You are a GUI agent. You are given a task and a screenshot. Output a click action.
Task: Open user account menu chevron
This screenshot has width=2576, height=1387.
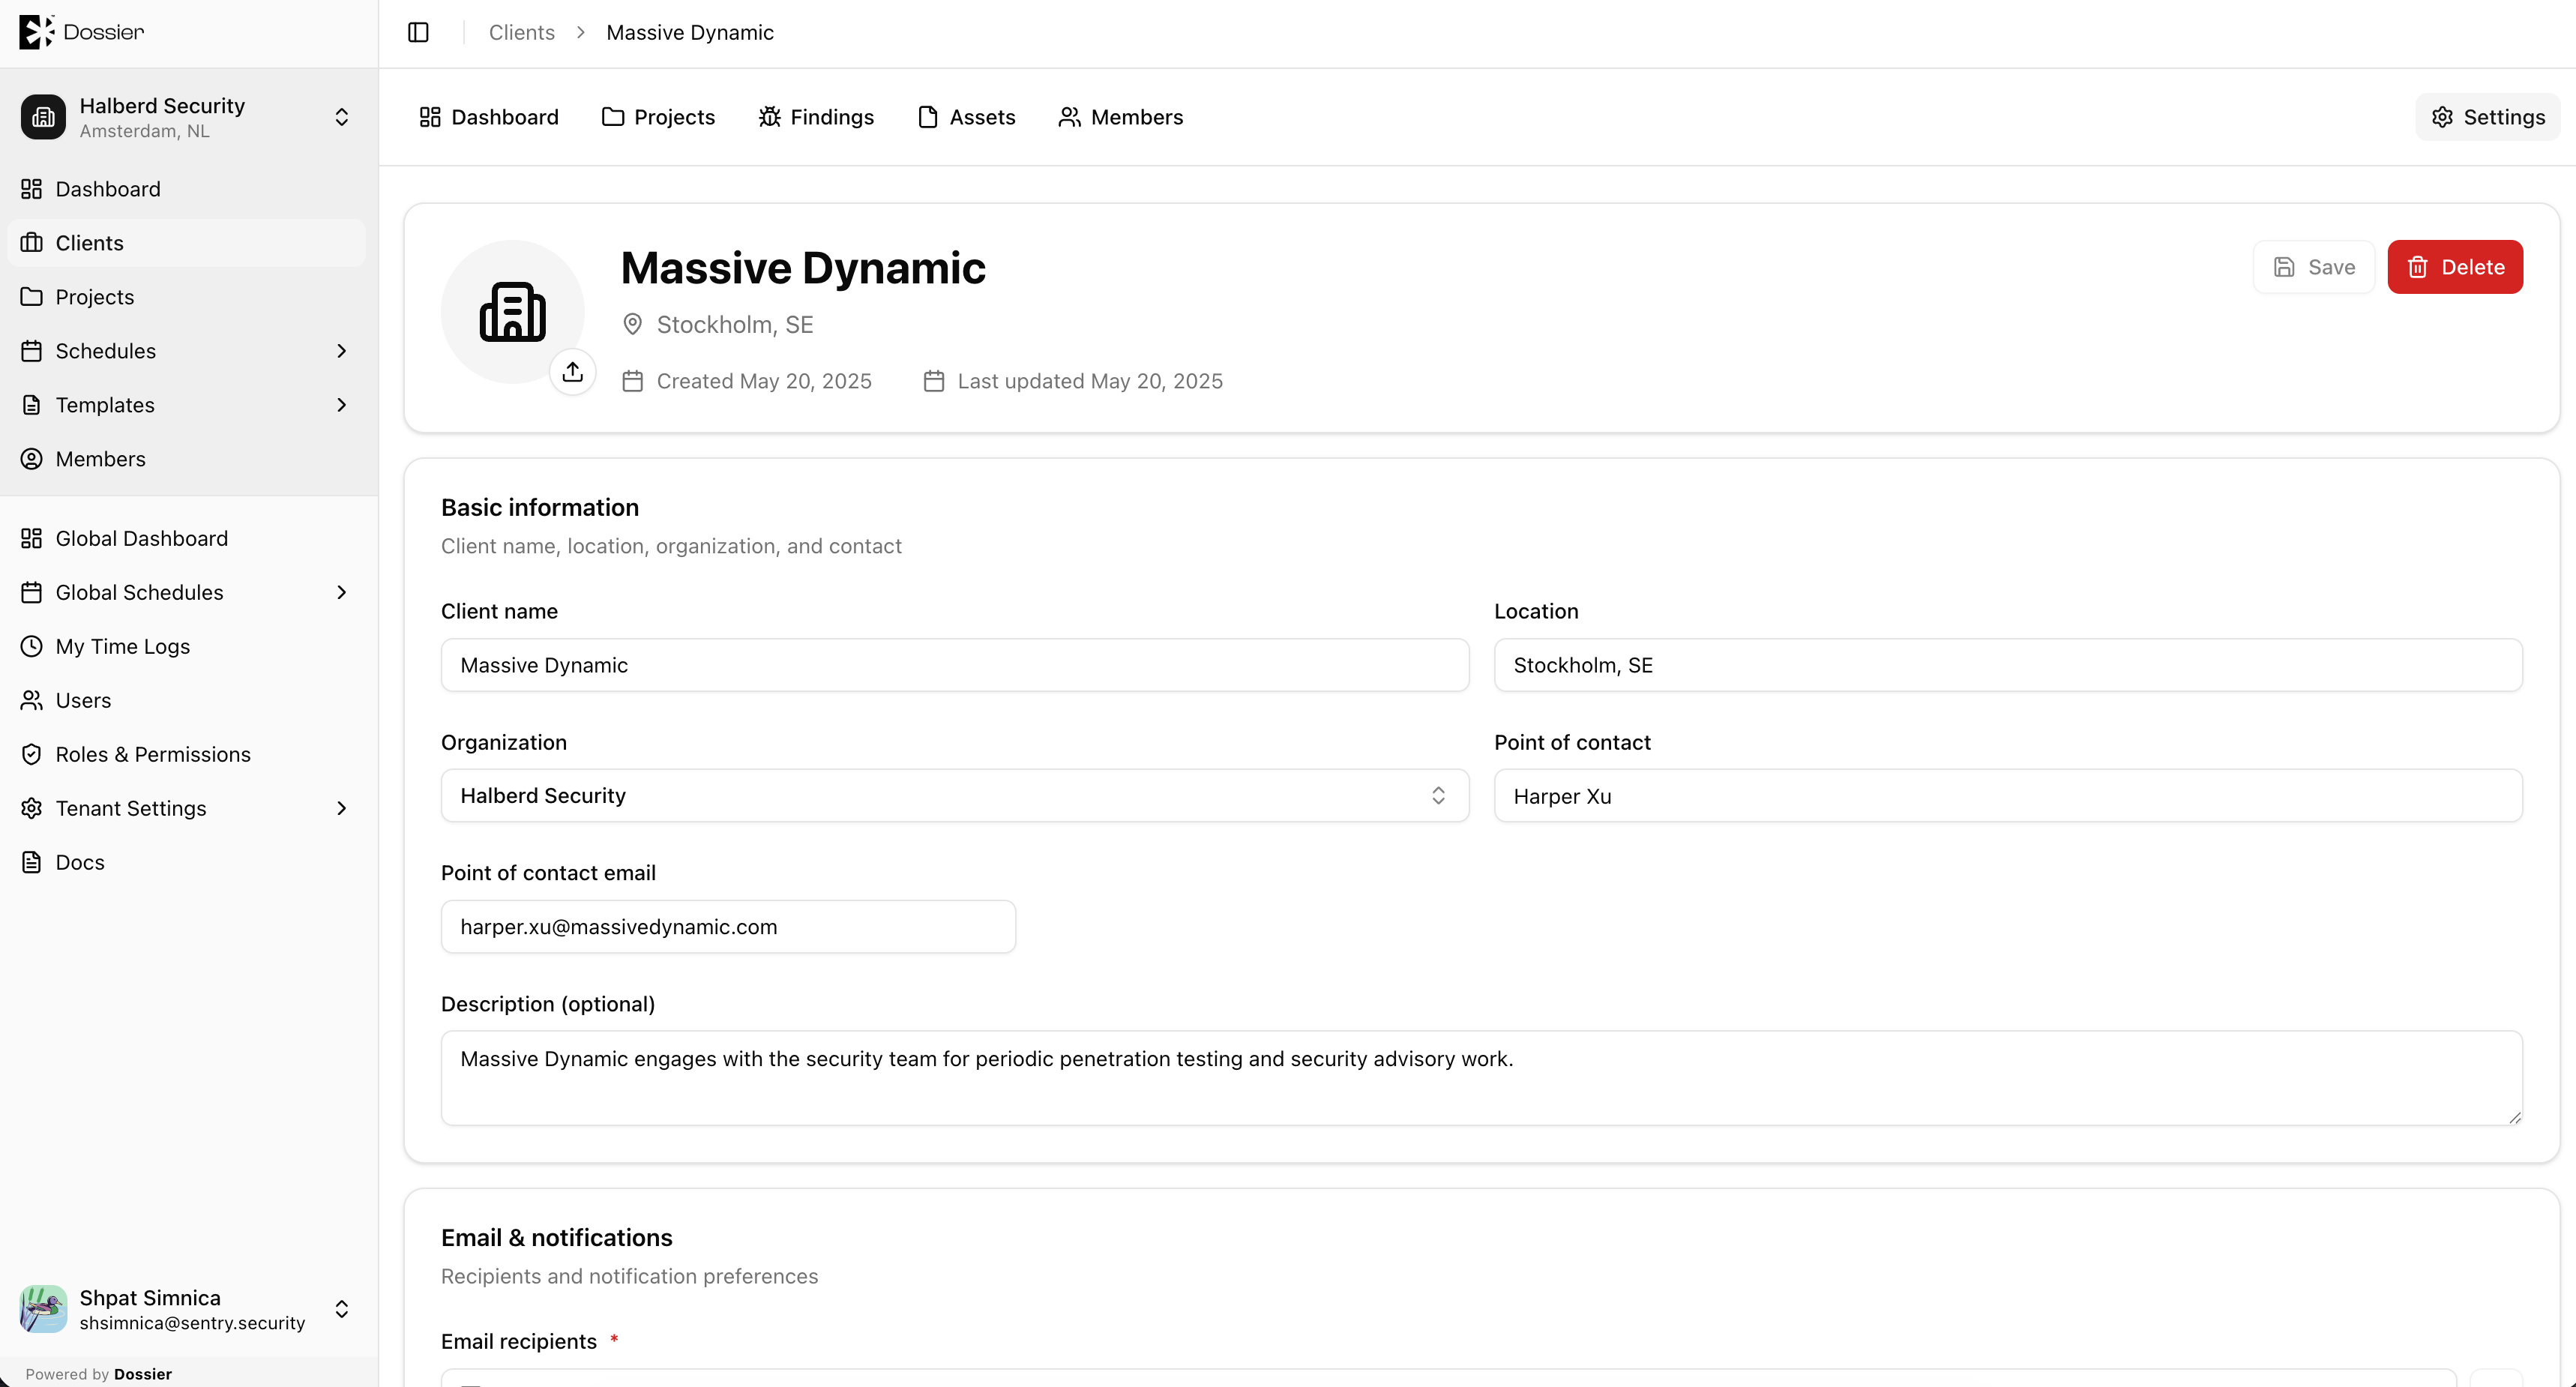click(x=342, y=1309)
